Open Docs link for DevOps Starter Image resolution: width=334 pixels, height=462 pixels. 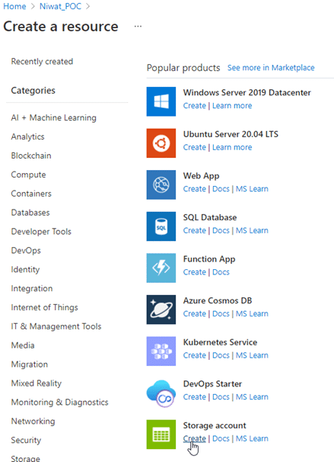pyautogui.click(x=221, y=397)
